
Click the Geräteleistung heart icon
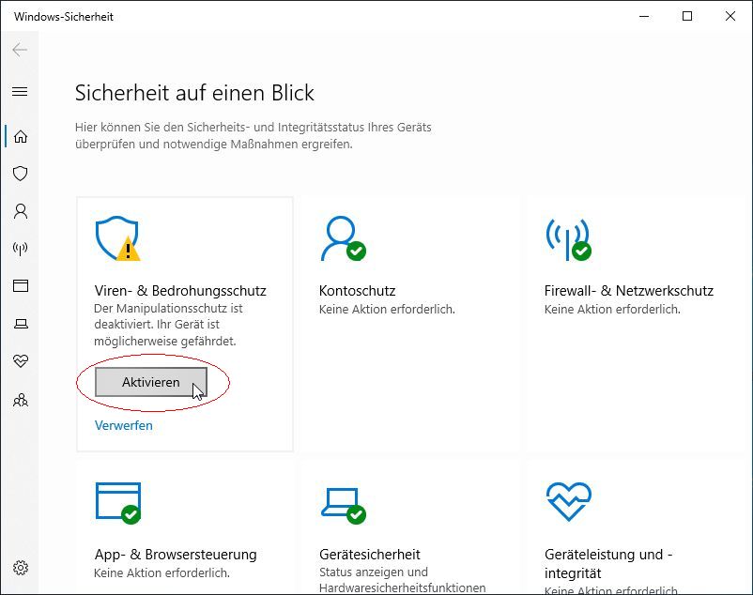[x=569, y=501]
